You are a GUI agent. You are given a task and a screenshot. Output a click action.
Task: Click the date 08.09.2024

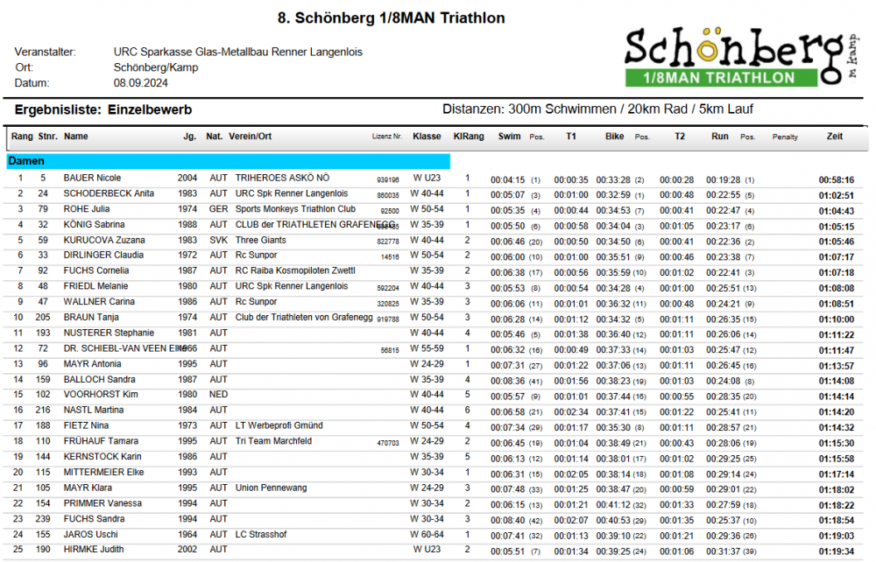pyautogui.click(x=140, y=83)
